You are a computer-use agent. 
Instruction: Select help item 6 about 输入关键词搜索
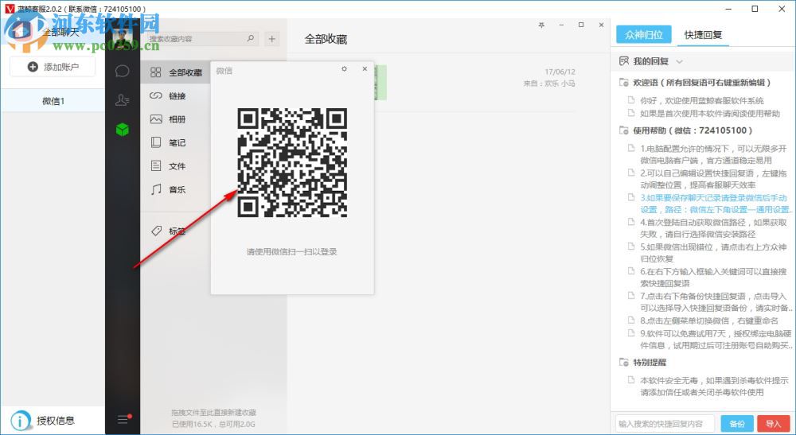(712, 278)
